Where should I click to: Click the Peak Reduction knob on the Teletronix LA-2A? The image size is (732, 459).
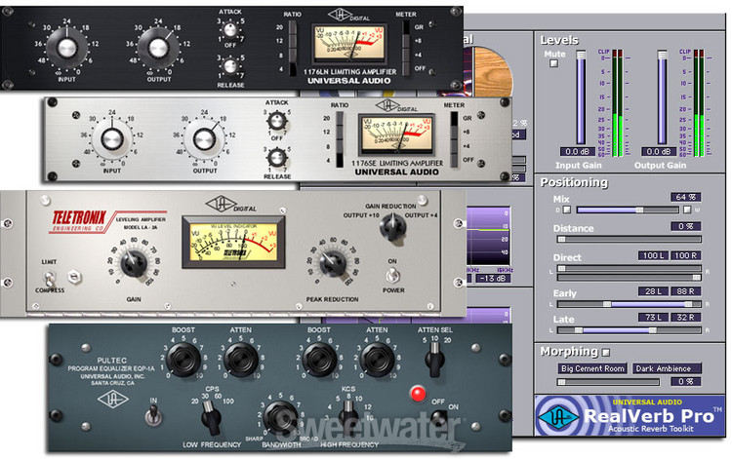333,262
